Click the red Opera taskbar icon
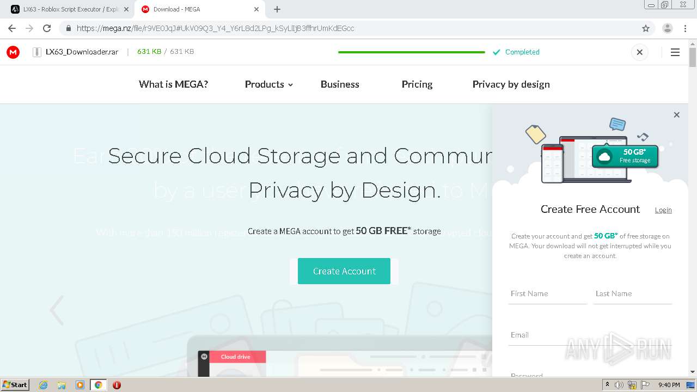 tap(117, 385)
